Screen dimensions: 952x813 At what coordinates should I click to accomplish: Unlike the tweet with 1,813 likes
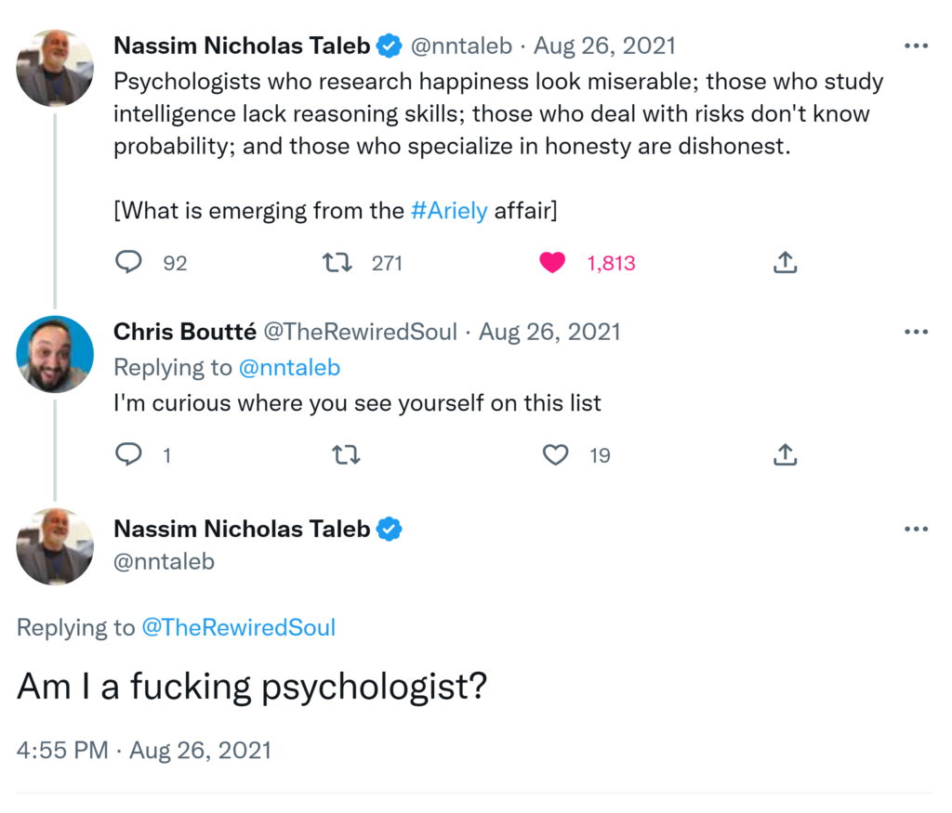(x=552, y=263)
